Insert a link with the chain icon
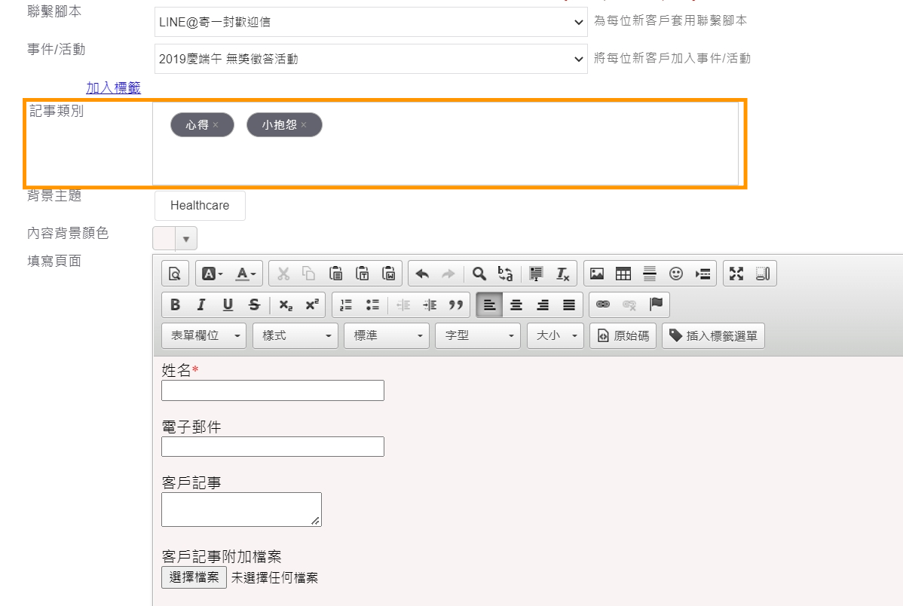 click(x=603, y=305)
